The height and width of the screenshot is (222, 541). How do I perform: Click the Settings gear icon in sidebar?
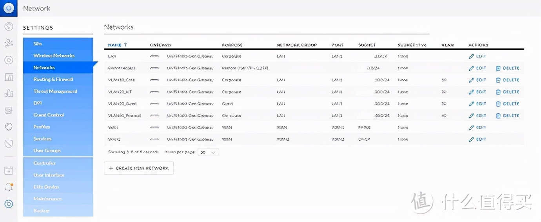click(9, 204)
